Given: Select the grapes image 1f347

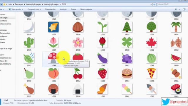Looking at the screenshot, I should (127, 58).
